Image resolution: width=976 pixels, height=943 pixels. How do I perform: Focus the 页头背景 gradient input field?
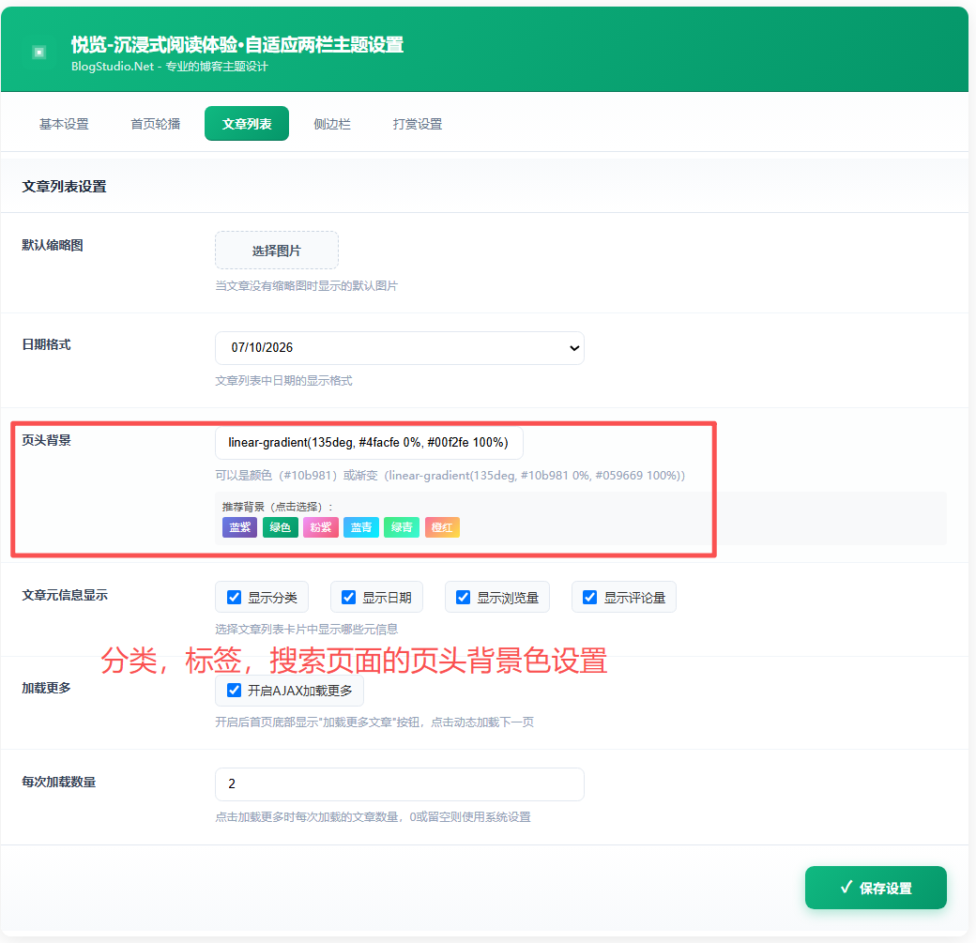(x=369, y=443)
